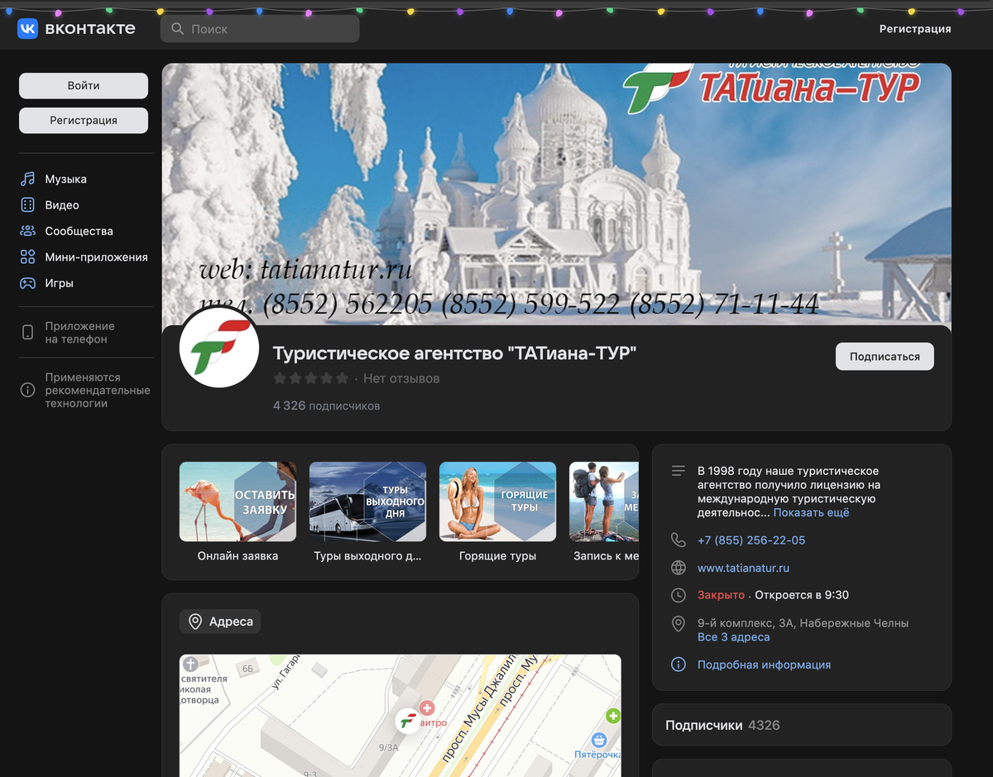Click phone number +7 (855) 256-22-05
Image resolution: width=993 pixels, height=777 pixels.
click(x=751, y=540)
